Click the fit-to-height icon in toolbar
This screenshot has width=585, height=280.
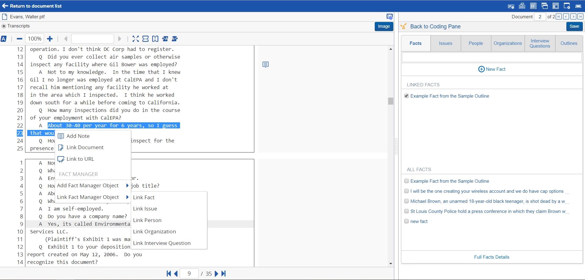coord(155,39)
